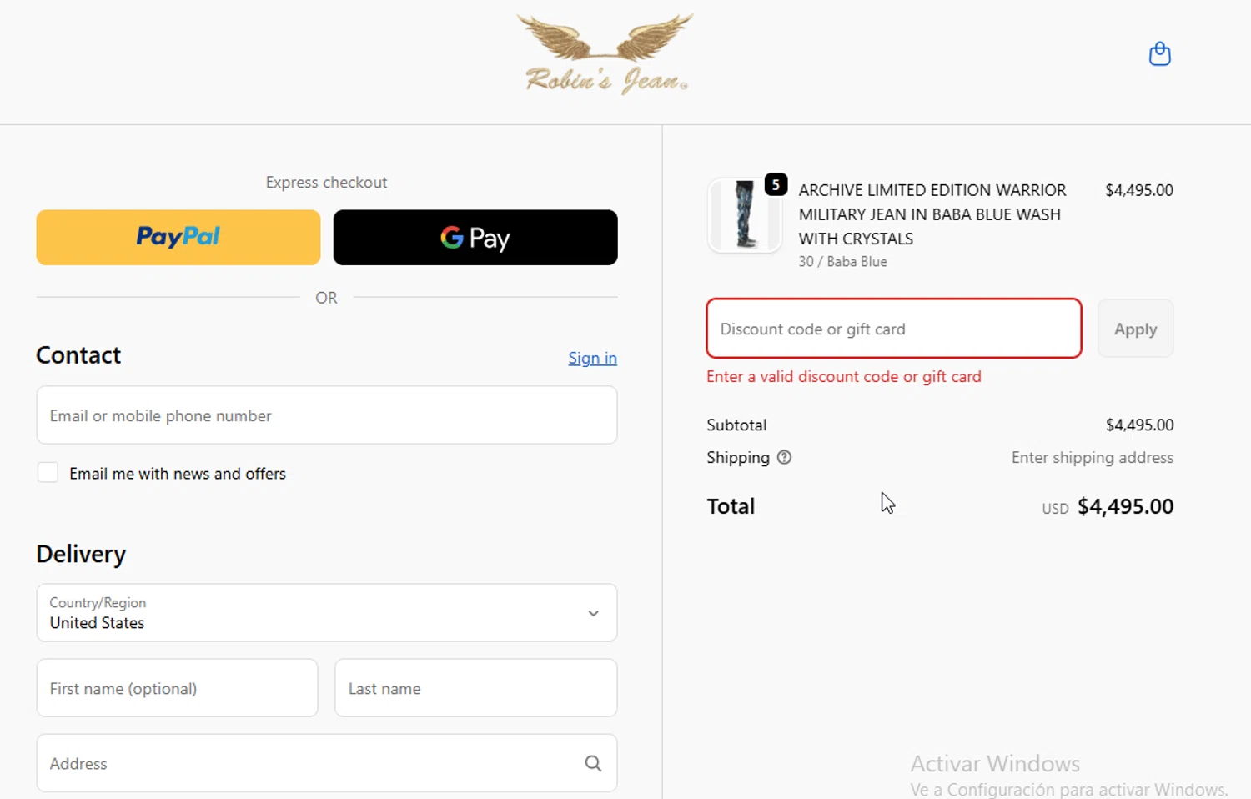
Task: Click the Subtotal amount $4,495.00
Action: click(1139, 425)
